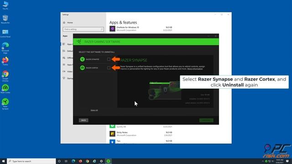292x164 pixels.
Task: Show hidden system tray icons
Action: 263,161
